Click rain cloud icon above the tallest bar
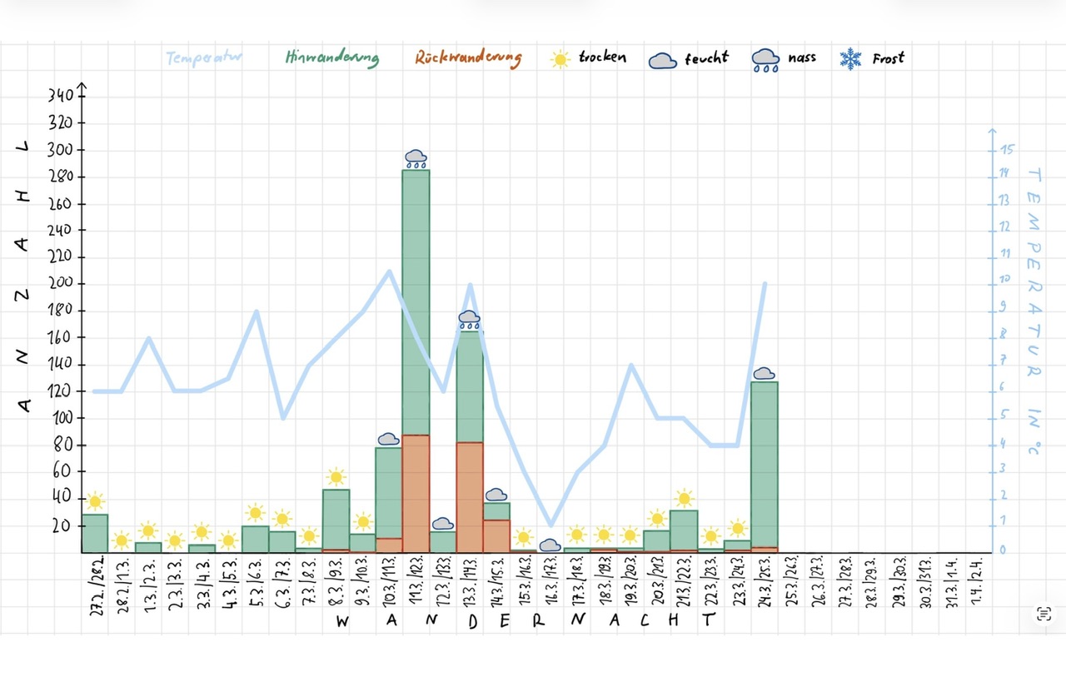This screenshot has width=1066, height=687. pos(416,158)
